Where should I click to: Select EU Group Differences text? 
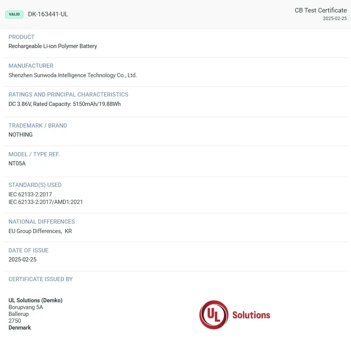pos(35,231)
